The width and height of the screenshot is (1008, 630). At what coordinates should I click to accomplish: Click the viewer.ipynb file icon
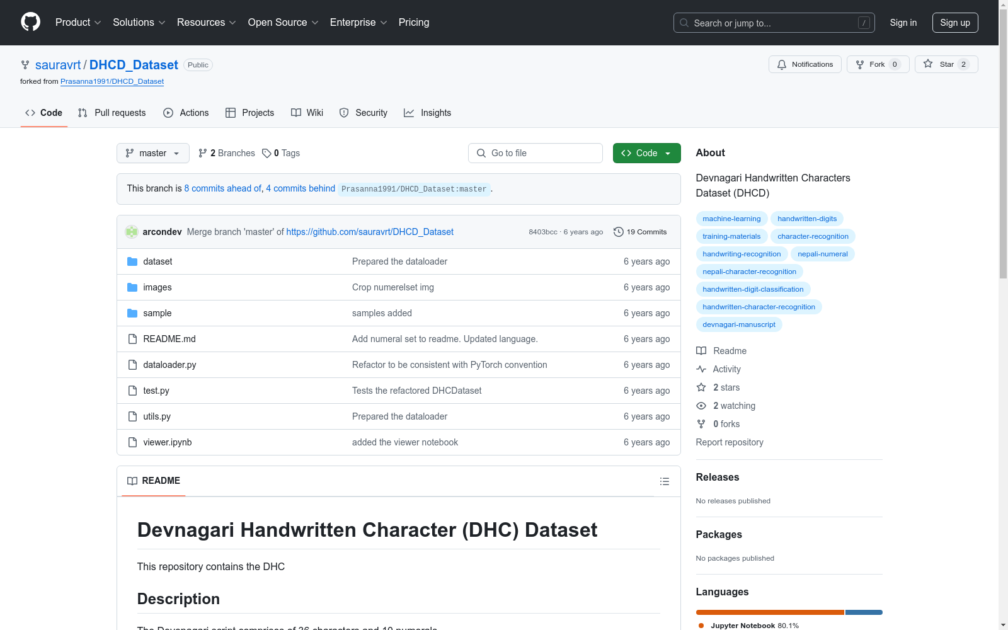pos(132,442)
